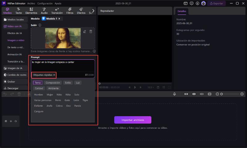
Task: Select the Calidad tag category
Action: coord(39,88)
